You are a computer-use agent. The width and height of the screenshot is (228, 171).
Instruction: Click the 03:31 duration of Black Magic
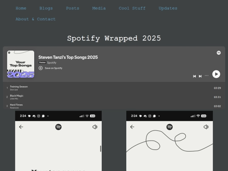[x=217, y=97]
